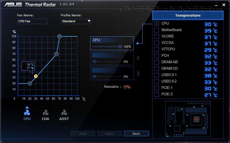Viewport: 230px width, 143px height.
Task: Click the red target marker on motherboard diagram
Action: pos(196,119)
